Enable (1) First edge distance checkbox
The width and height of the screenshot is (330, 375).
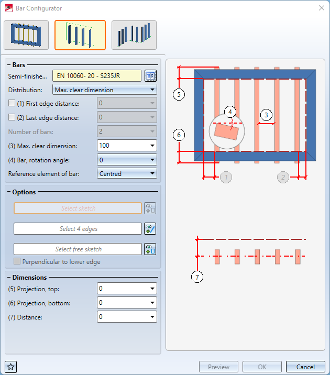[12, 103]
